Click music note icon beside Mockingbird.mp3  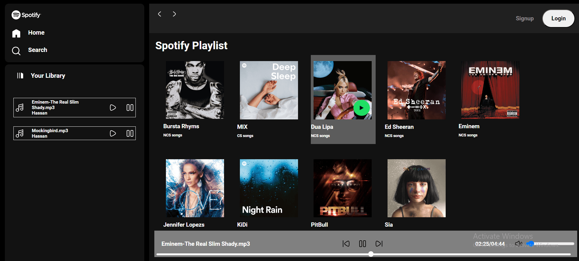[20, 133]
